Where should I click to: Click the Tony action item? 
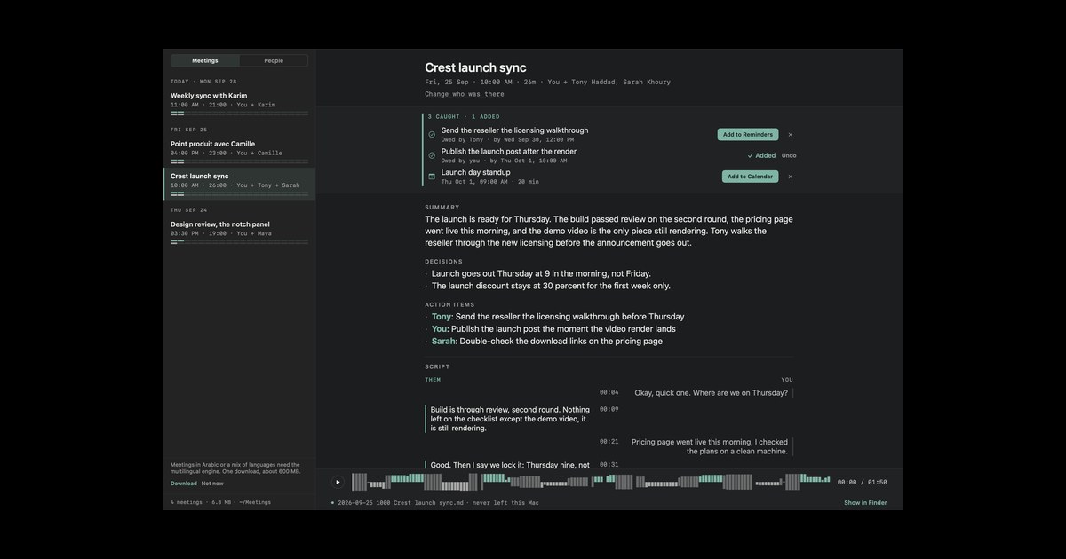click(x=558, y=317)
